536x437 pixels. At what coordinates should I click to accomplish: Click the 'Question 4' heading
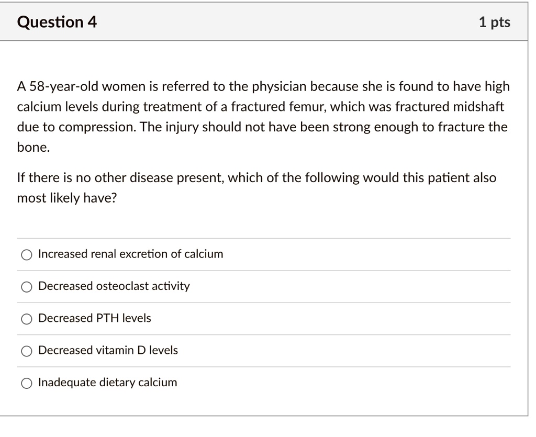pyautogui.click(x=57, y=22)
